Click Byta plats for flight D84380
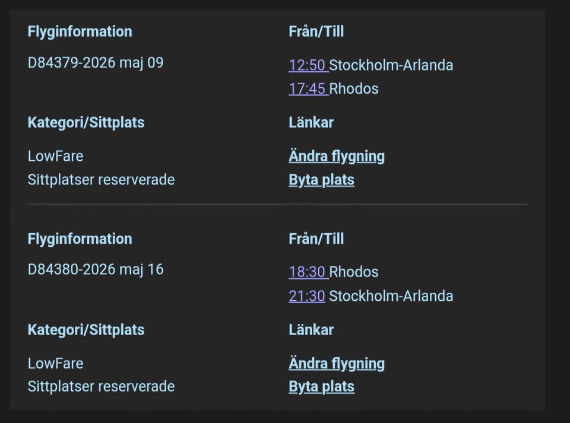570x423 pixels. point(321,386)
